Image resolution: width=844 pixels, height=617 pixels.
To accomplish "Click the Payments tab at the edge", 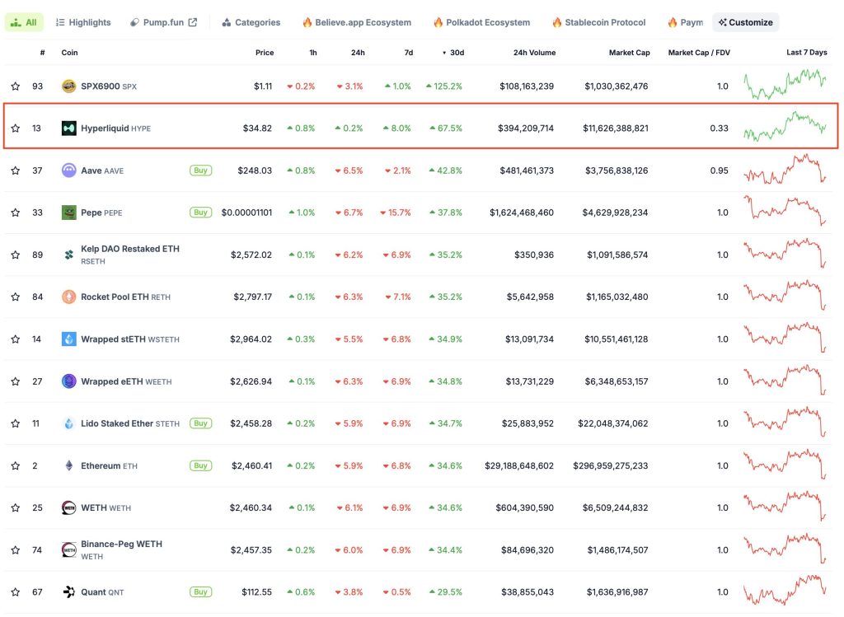I will pos(685,22).
